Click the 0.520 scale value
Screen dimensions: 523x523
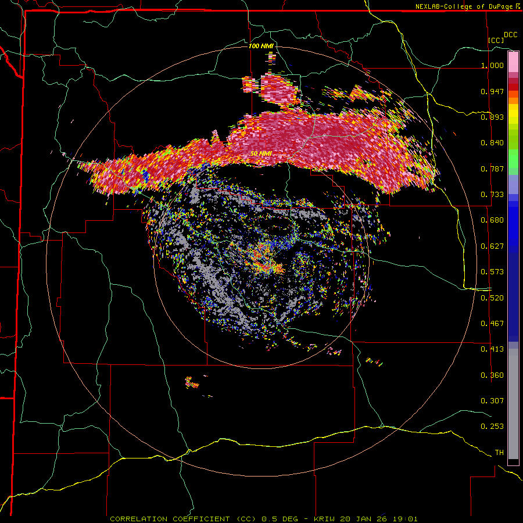click(x=492, y=298)
